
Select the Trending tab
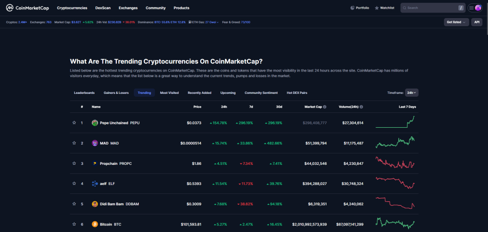[x=144, y=93]
